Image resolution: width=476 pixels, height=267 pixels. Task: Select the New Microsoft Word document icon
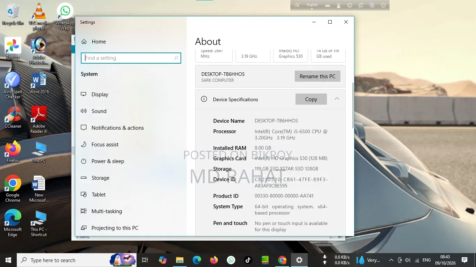coord(39,189)
